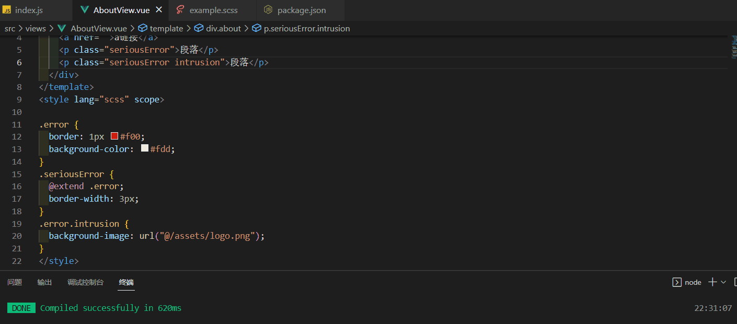Click the red #f00 color swatch
The image size is (737, 324).
(x=114, y=136)
